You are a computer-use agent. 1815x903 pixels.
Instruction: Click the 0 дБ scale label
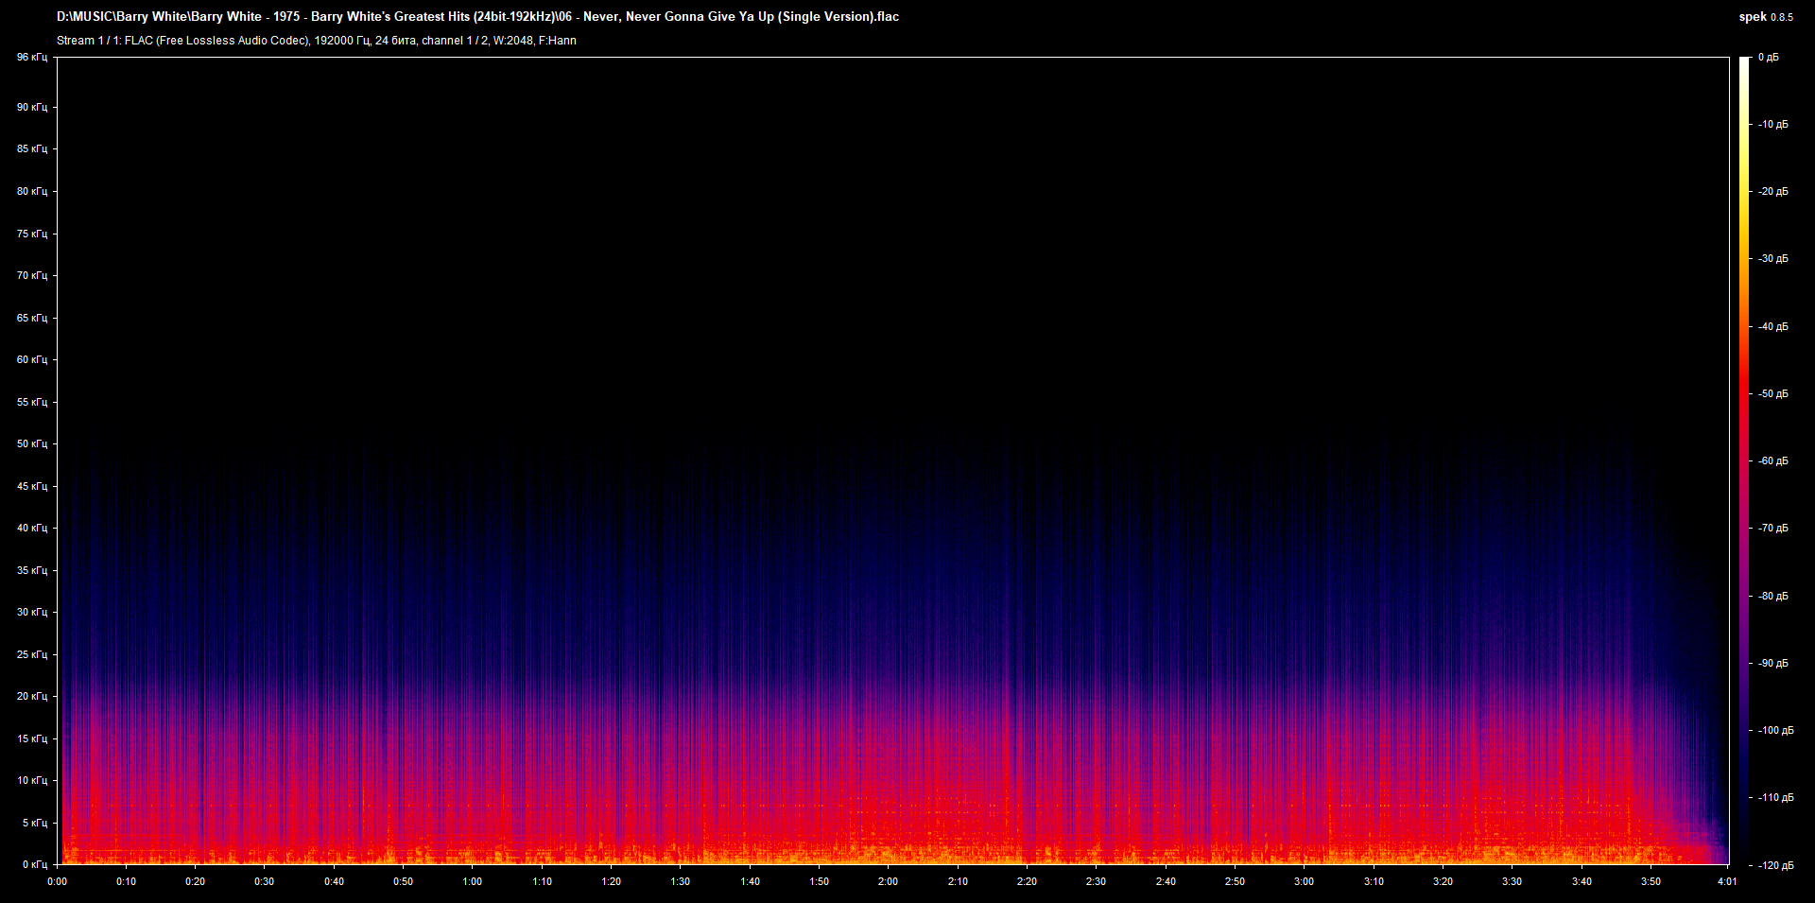pyautogui.click(x=1769, y=58)
